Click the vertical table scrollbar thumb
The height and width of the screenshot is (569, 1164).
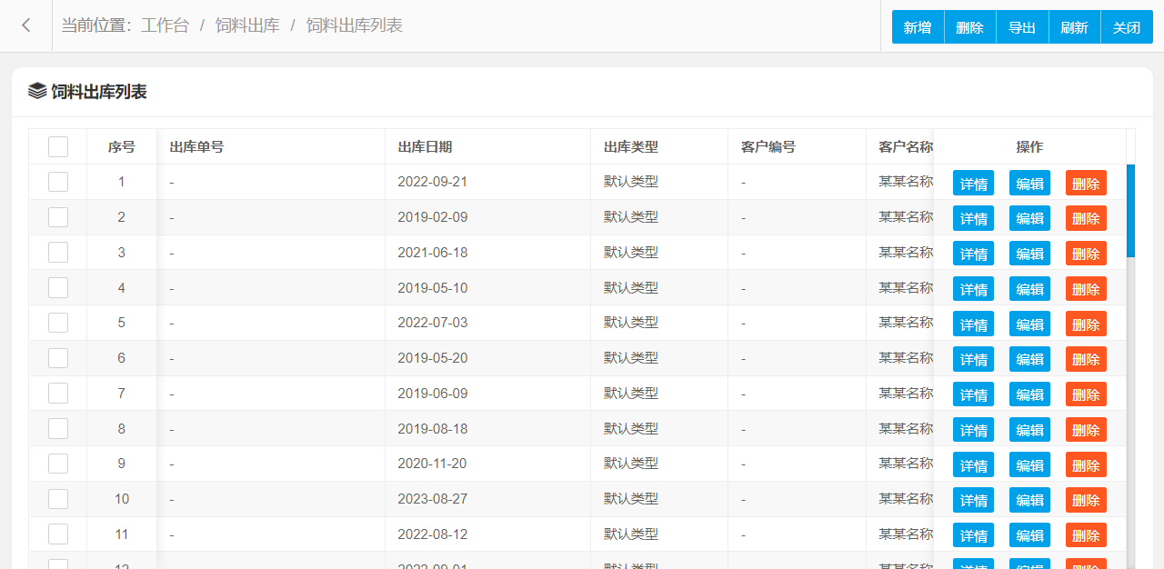click(x=1130, y=210)
